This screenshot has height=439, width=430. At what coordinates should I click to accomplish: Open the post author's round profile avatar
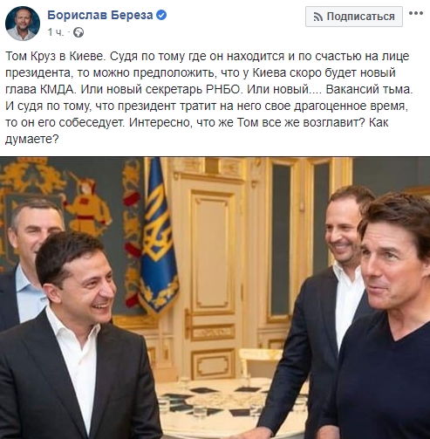tap(23, 24)
